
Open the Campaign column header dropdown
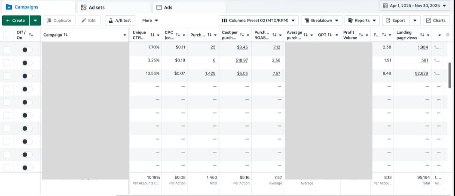coord(125,35)
